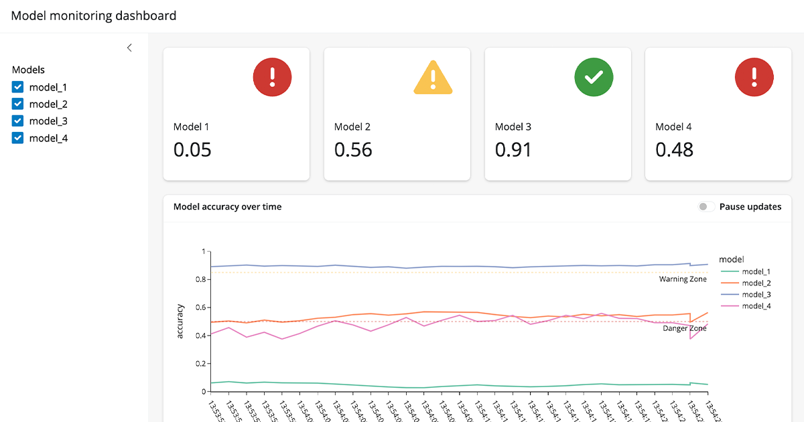
Task: Click the Model 3 accuracy value 0.91
Action: pos(513,149)
